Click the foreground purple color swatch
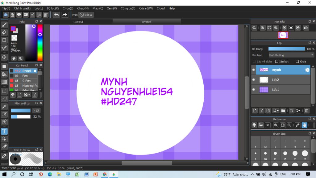 pyautogui.click(x=13, y=29)
